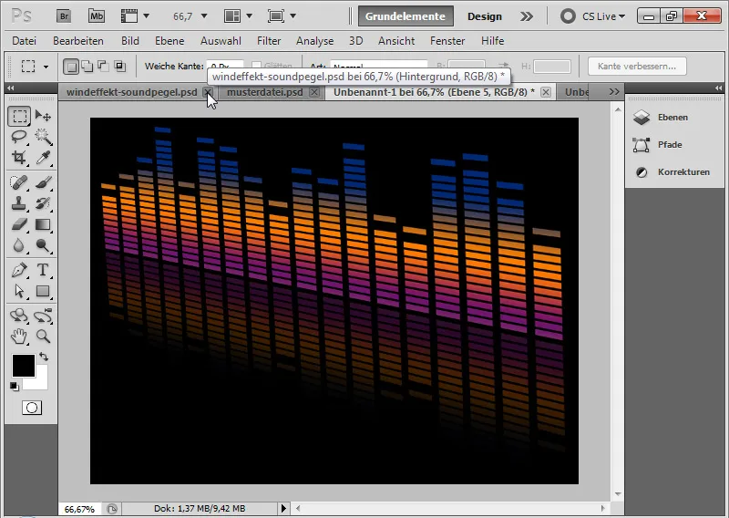Switch to the musterdatei.psd tab
This screenshot has height=518, width=729.
(x=264, y=92)
